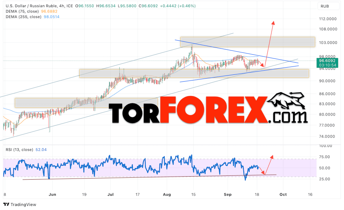
Task: Click the RSI 25.00 axis label
Action: 325,179
